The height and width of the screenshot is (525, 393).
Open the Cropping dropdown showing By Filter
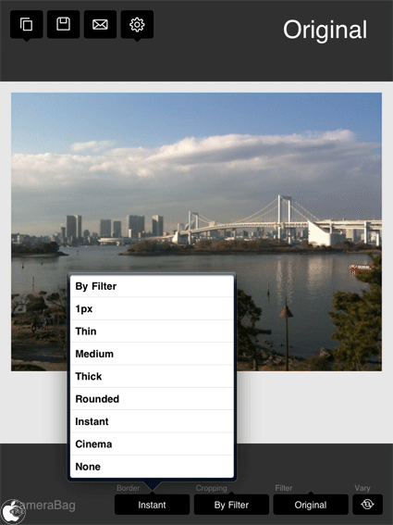point(231,505)
